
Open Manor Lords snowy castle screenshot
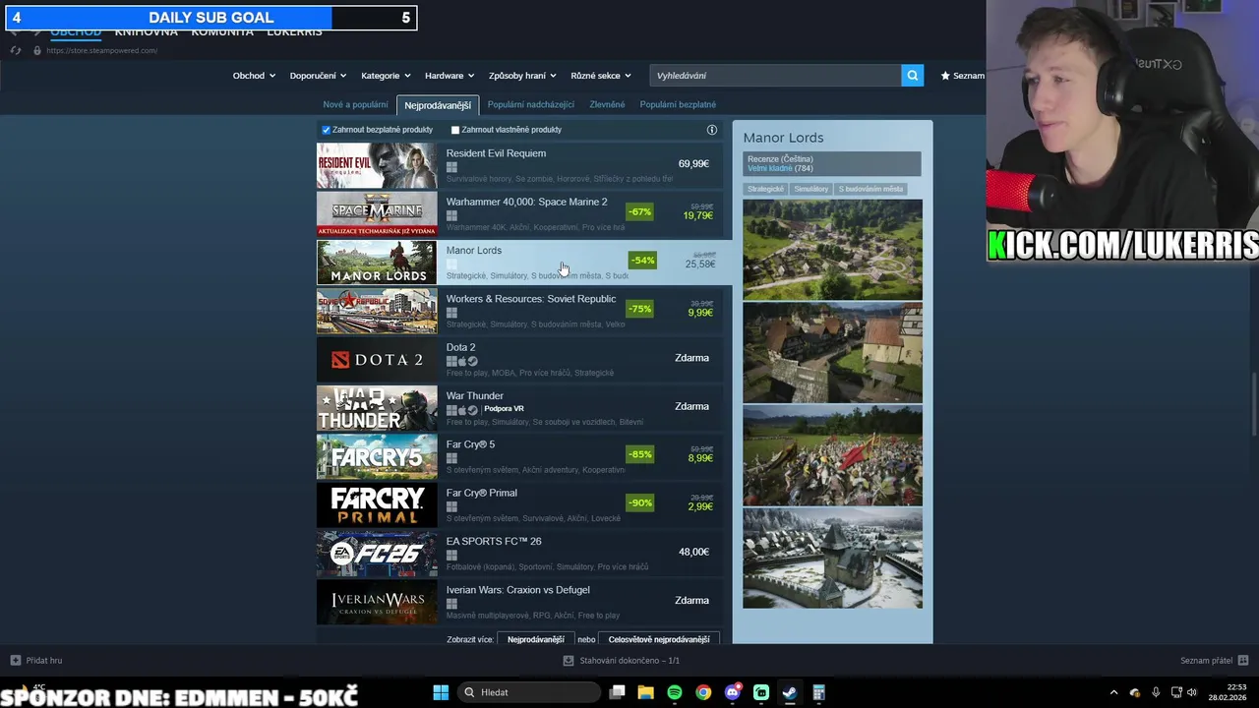(832, 559)
